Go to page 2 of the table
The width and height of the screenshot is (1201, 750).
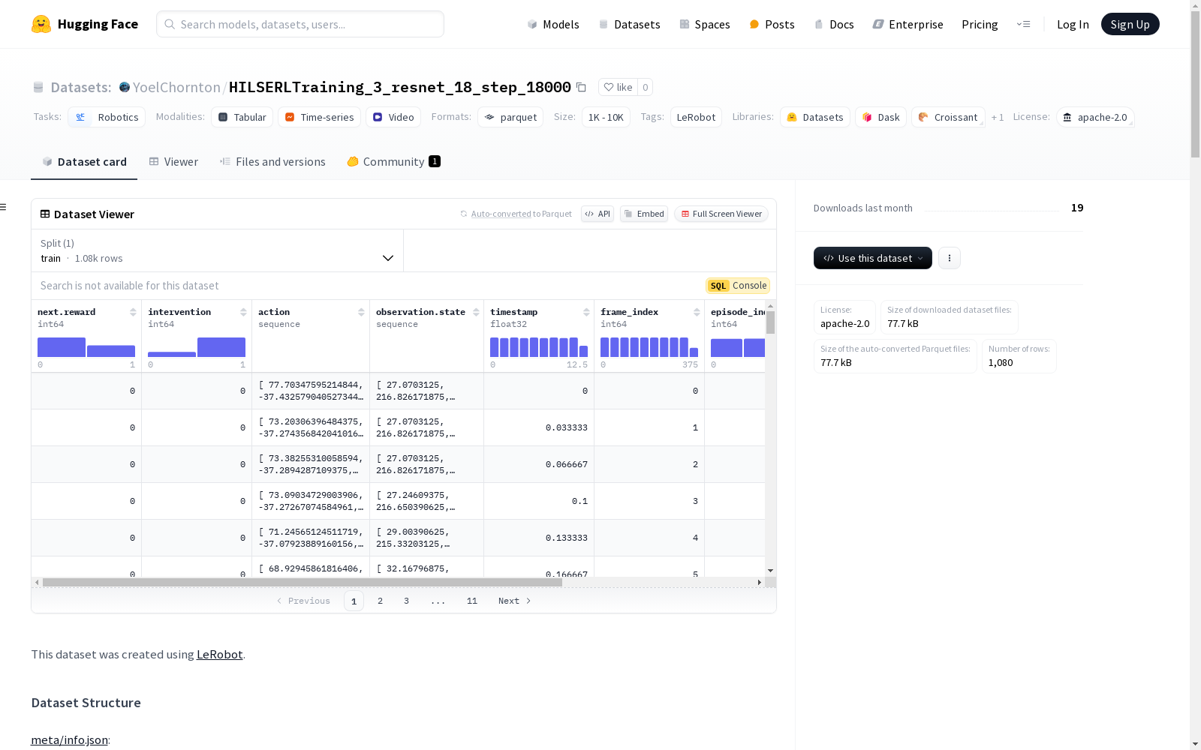pyautogui.click(x=381, y=601)
